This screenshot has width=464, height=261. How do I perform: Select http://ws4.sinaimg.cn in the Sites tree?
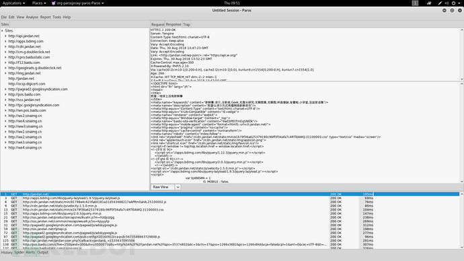click(x=25, y=121)
